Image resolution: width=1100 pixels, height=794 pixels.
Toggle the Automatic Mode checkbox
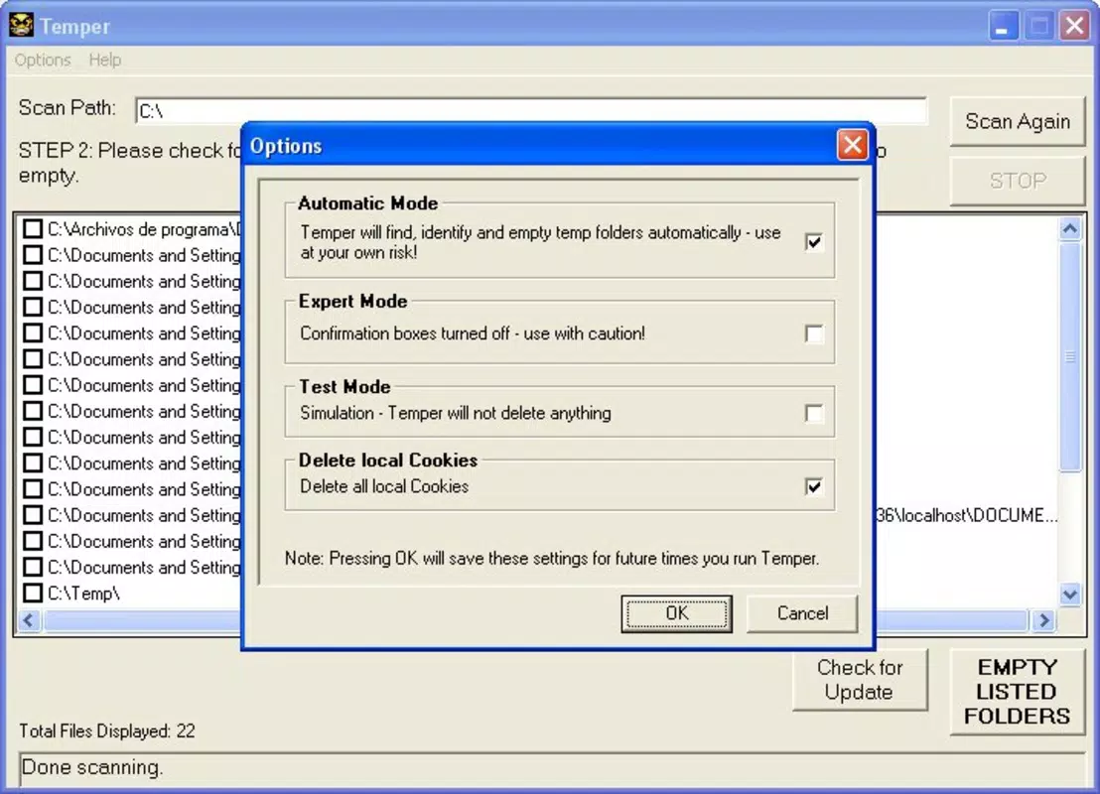[814, 242]
